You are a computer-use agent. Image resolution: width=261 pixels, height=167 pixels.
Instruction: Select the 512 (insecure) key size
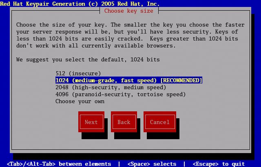click(x=78, y=74)
